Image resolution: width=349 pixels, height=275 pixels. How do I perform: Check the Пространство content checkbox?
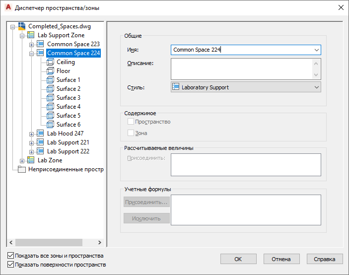tap(131, 122)
